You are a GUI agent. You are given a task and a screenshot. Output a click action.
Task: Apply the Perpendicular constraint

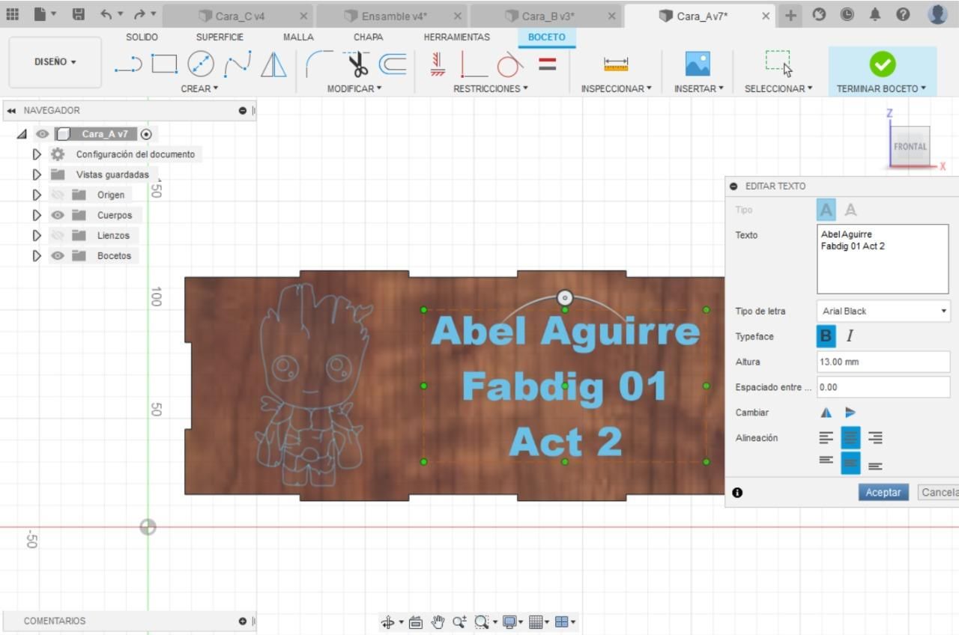click(x=474, y=64)
